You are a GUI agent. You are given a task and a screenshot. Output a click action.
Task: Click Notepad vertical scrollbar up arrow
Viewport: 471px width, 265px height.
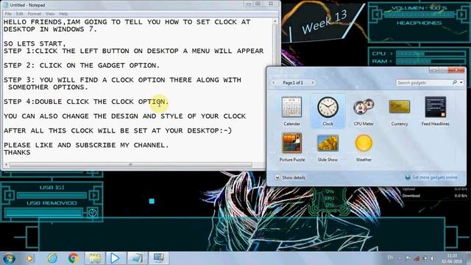click(x=275, y=21)
